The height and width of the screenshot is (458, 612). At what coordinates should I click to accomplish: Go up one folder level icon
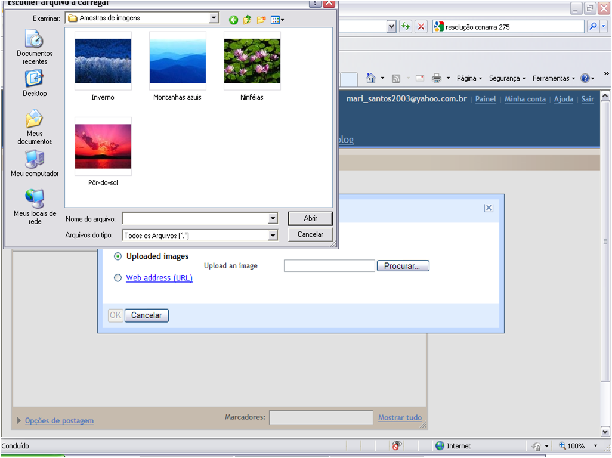pyautogui.click(x=247, y=20)
